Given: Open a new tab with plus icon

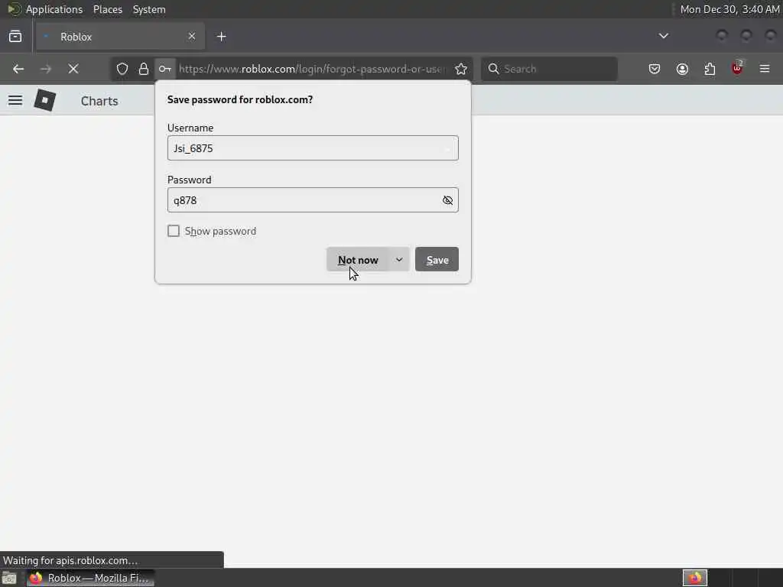Looking at the screenshot, I should point(222,37).
